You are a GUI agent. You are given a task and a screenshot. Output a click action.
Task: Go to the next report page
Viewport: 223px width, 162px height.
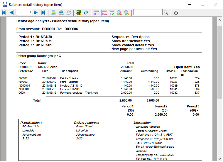36,12
